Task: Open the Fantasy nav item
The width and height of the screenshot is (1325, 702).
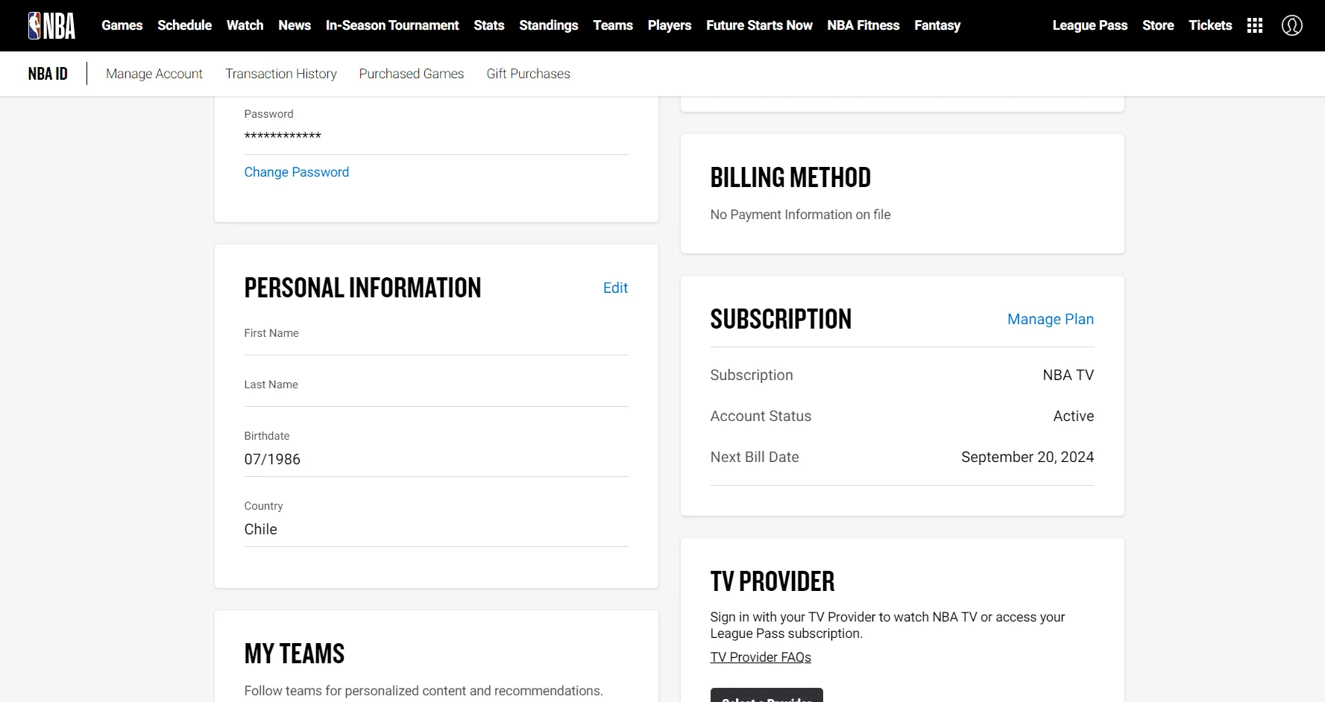Action: click(x=937, y=25)
